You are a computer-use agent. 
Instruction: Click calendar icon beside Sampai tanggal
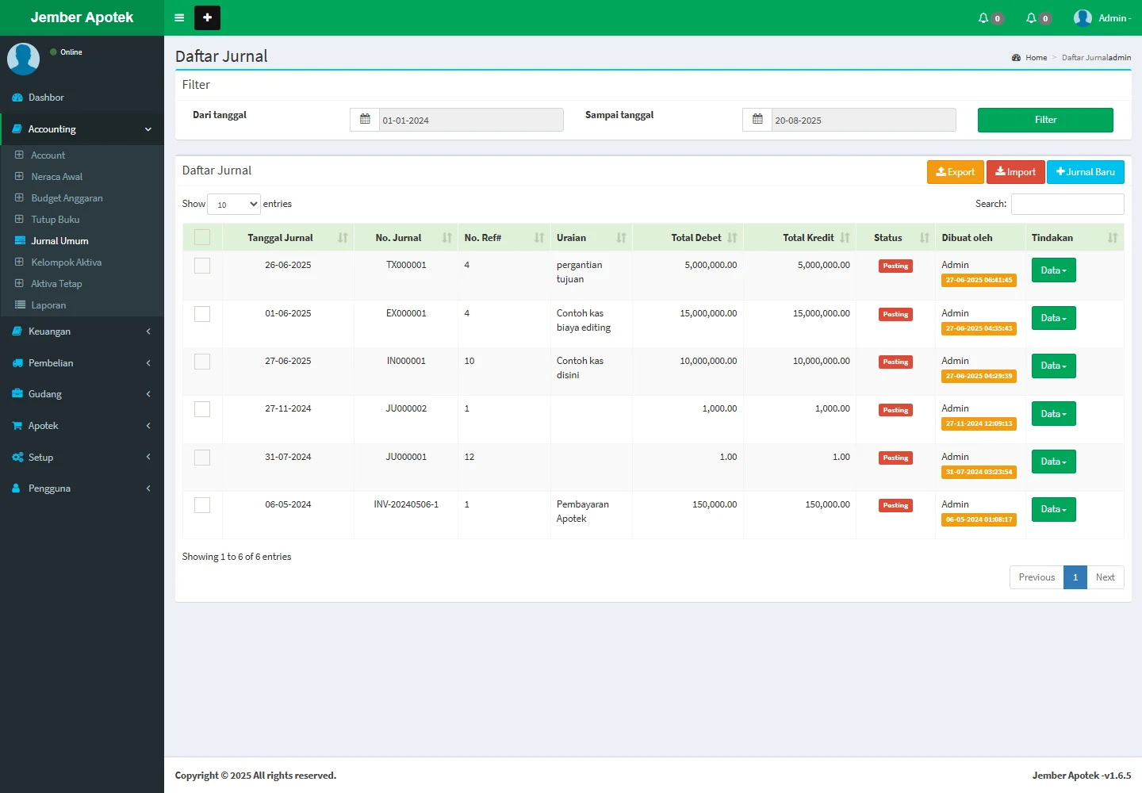point(757,120)
